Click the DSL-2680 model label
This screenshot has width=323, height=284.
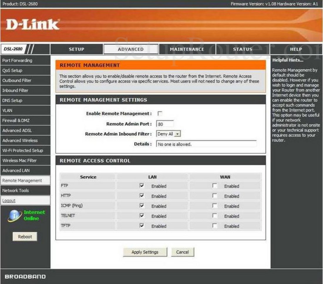point(13,49)
